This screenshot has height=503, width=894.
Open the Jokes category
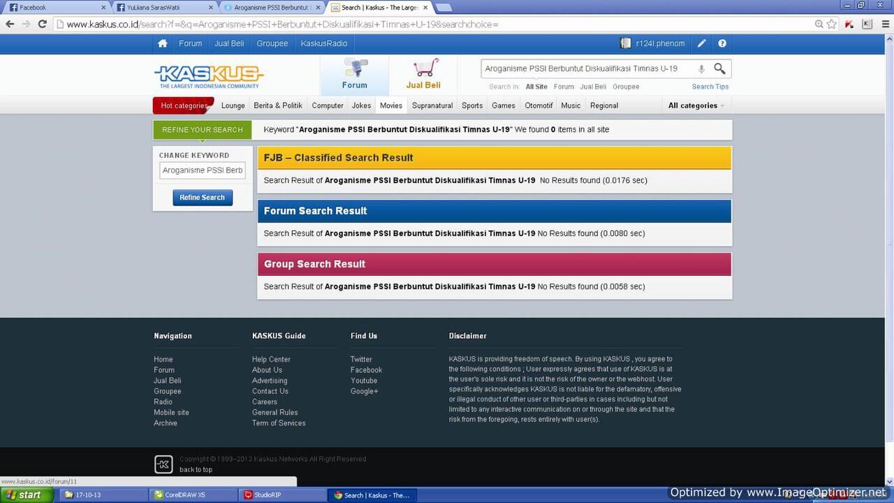pos(361,105)
